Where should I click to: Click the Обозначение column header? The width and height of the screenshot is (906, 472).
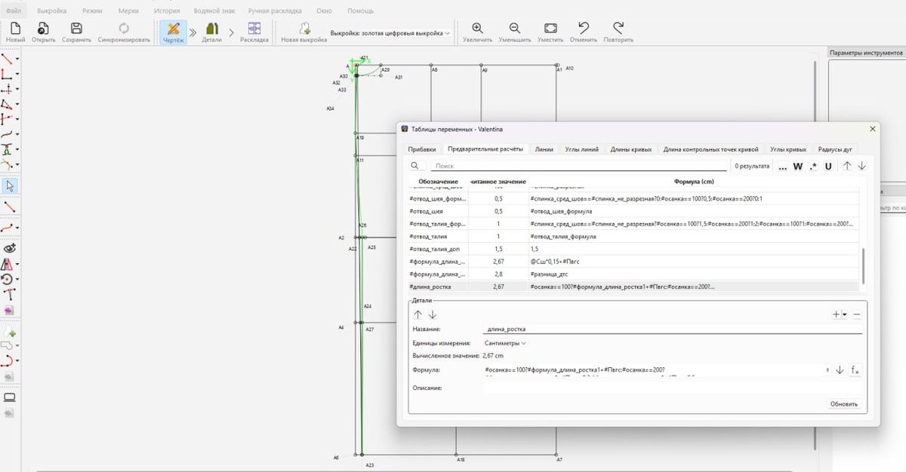tap(438, 182)
